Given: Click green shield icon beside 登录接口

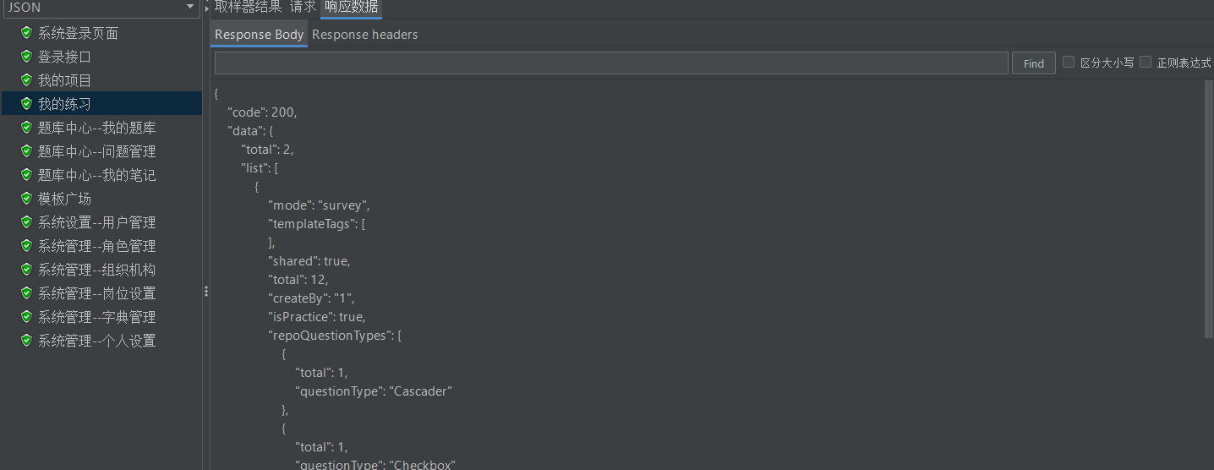Looking at the screenshot, I should [x=26, y=57].
